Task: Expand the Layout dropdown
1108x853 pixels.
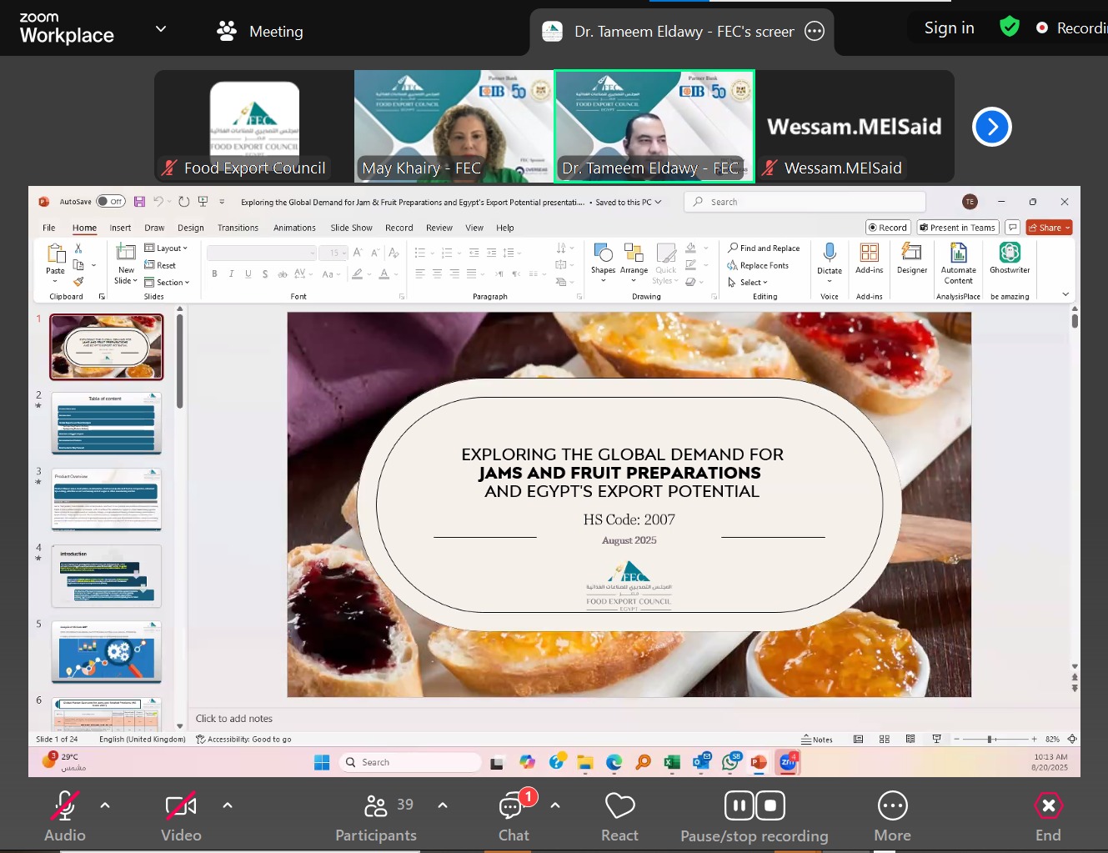Action: 167,248
